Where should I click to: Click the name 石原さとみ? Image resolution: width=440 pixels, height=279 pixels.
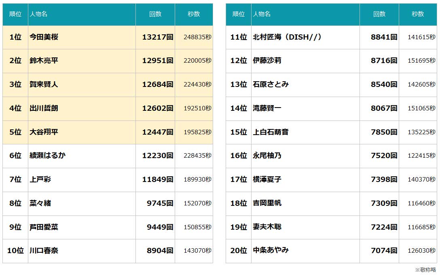(x=271, y=85)
